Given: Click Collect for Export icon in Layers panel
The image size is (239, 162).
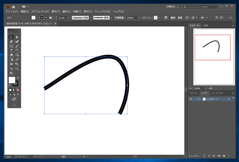Looking at the screenshot, I should (x=204, y=156).
